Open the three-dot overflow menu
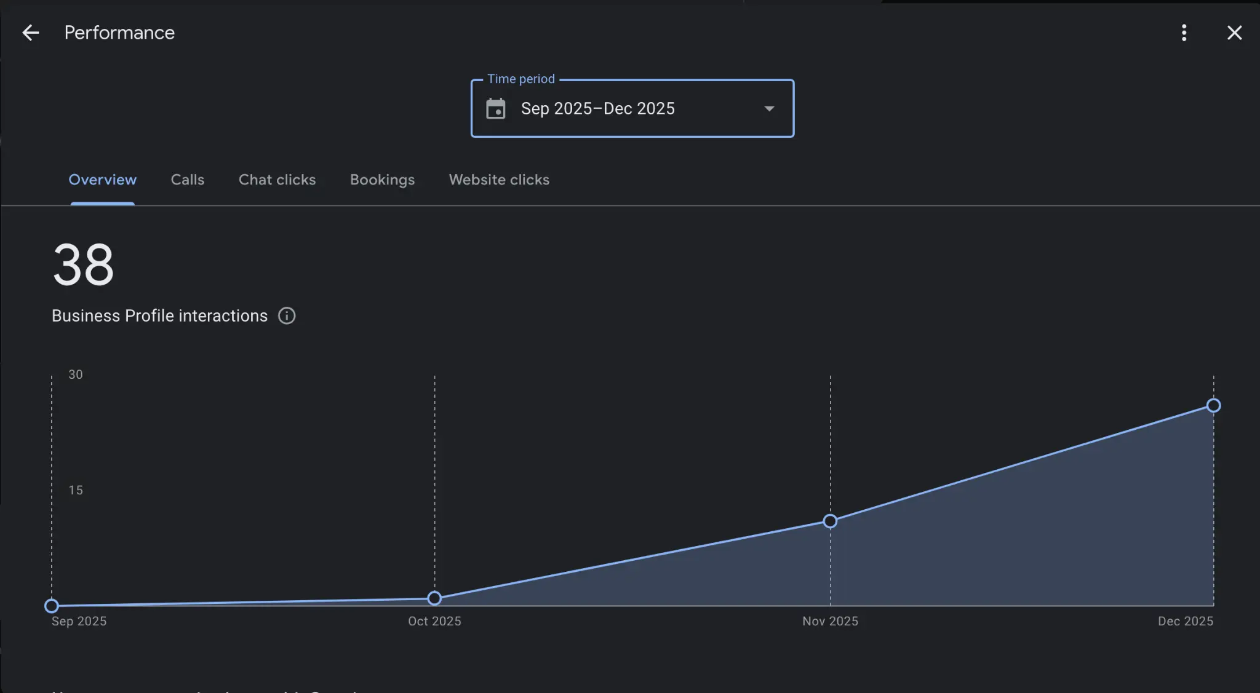The height and width of the screenshot is (693, 1260). (x=1183, y=33)
